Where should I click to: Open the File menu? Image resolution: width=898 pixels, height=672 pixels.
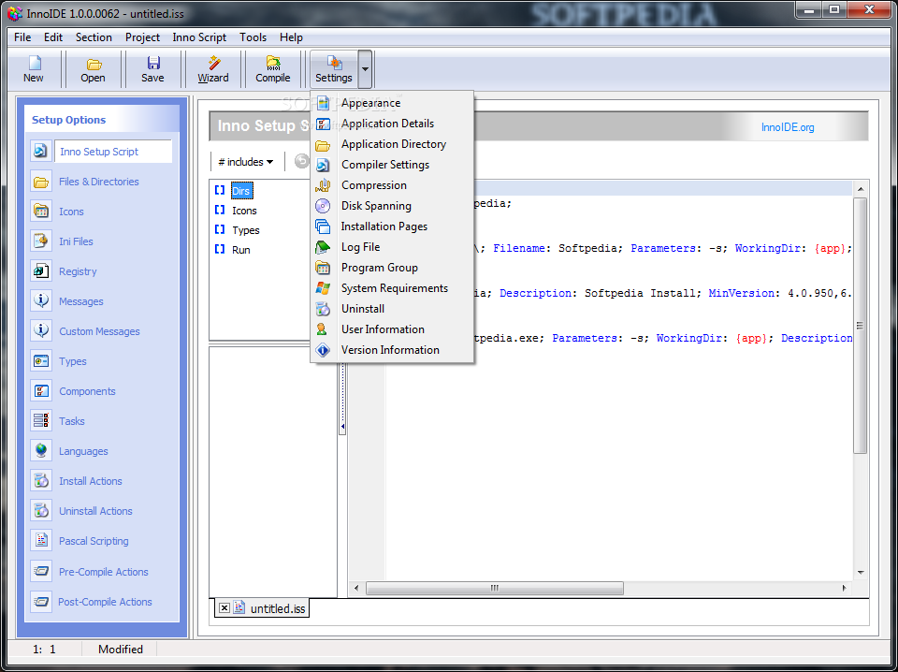point(22,37)
